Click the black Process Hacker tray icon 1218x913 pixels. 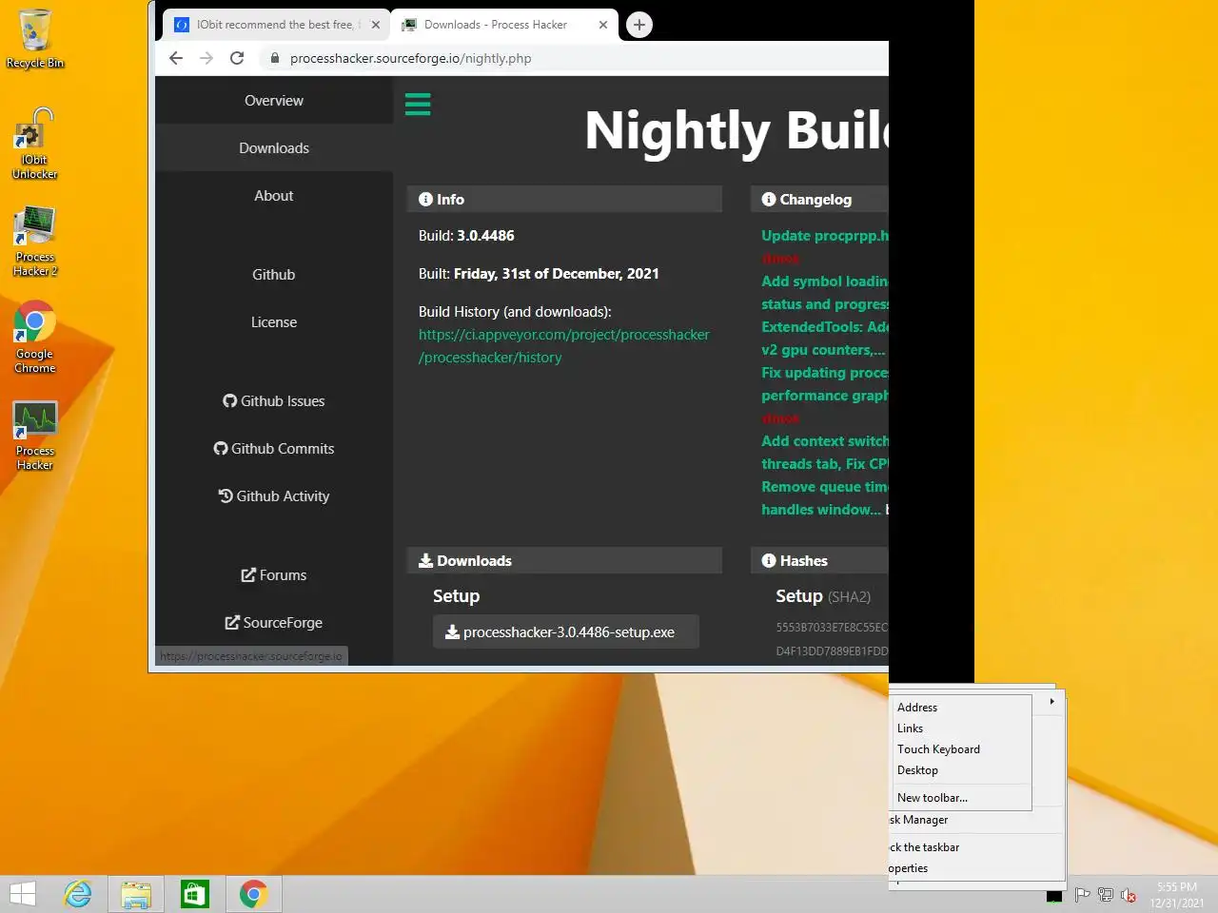pyautogui.click(x=1053, y=896)
